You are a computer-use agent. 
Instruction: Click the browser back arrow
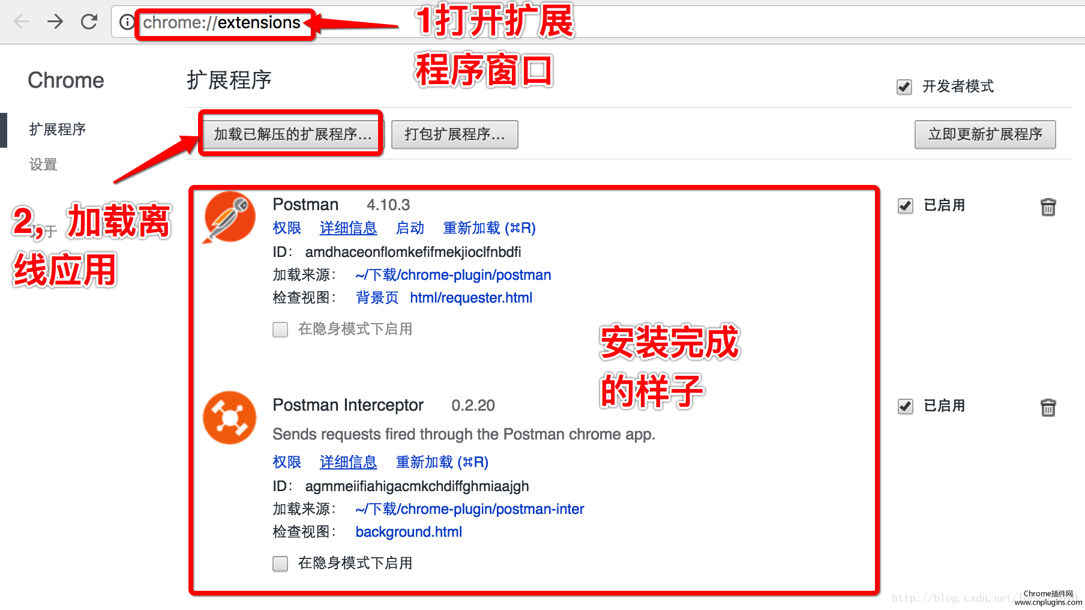[x=22, y=22]
